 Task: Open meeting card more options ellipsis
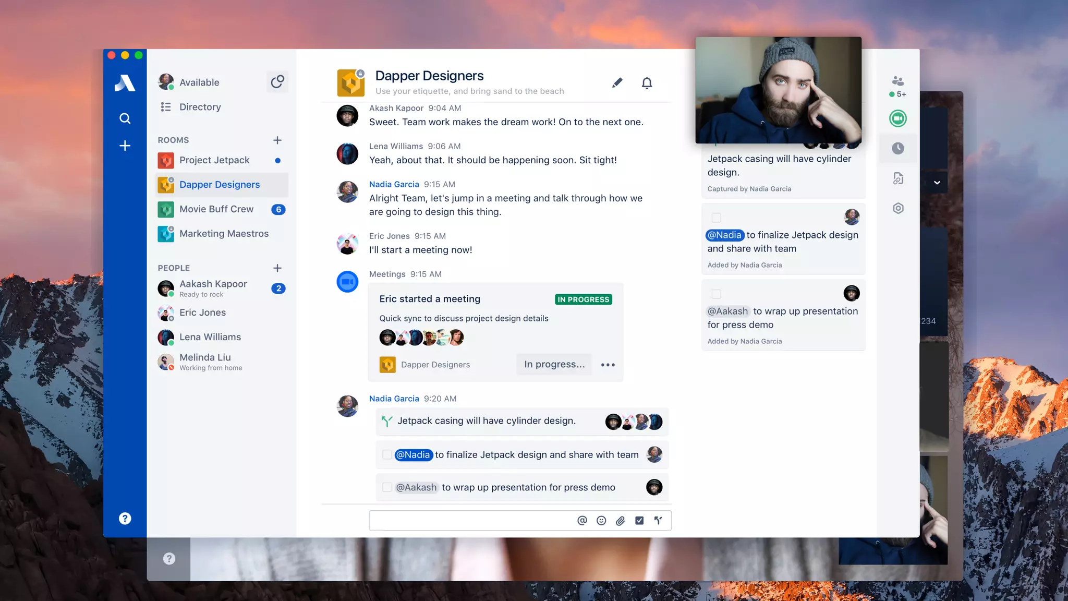pos(608,365)
